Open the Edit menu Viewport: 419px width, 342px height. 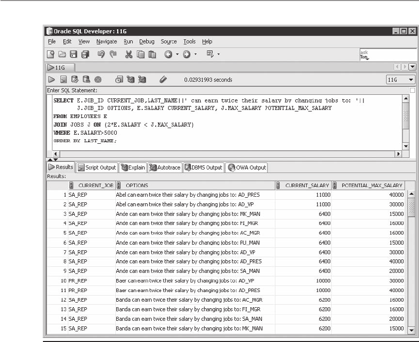click(x=67, y=42)
